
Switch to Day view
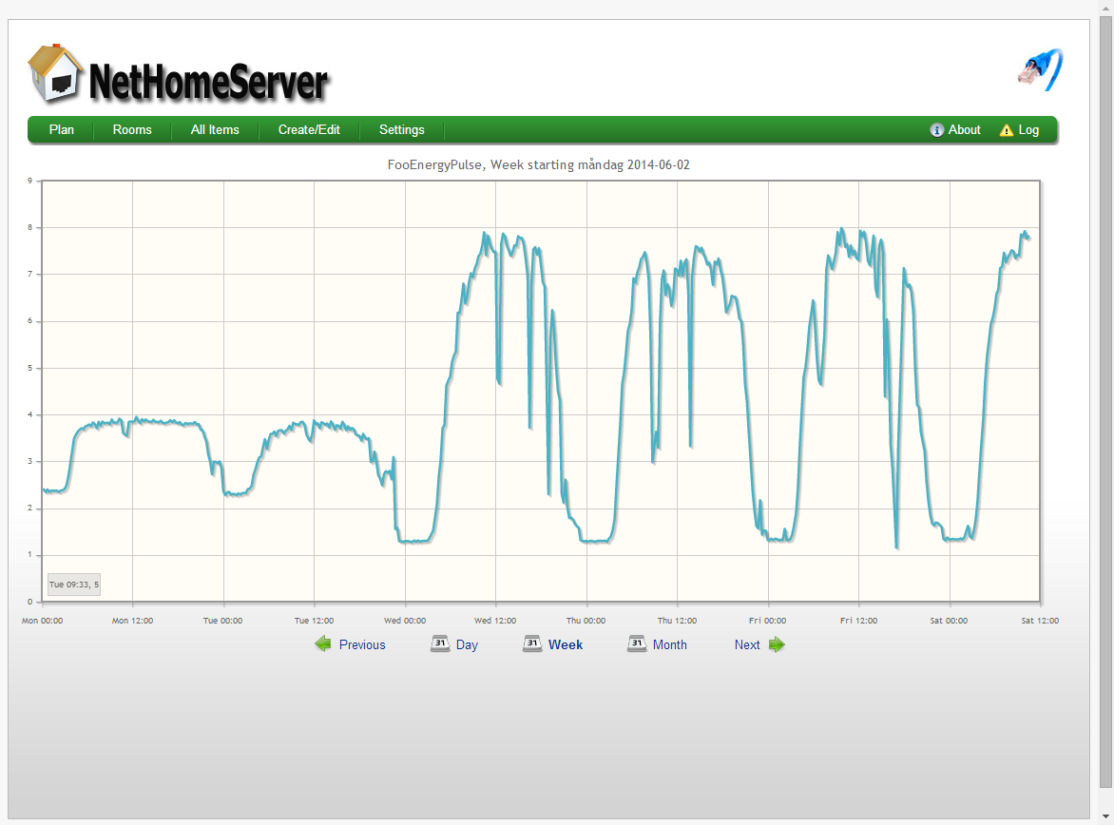pyautogui.click(x=467, y=644)
